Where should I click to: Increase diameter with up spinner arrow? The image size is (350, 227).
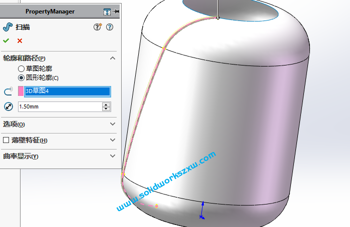click(106, 104)
